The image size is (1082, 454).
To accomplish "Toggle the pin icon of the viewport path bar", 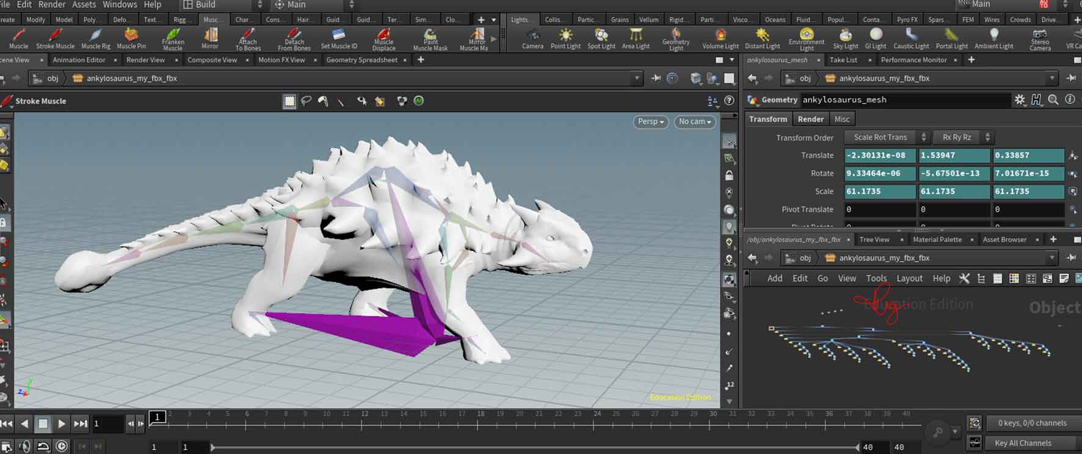I will (656, 78).
